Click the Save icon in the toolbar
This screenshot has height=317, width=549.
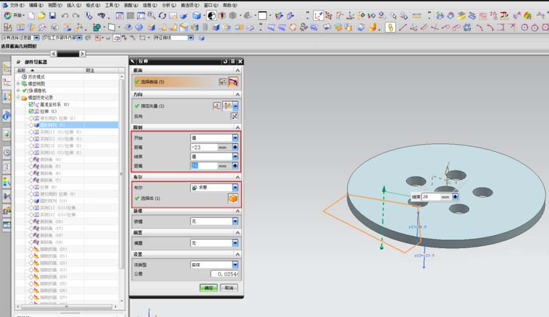click(52, 15)
